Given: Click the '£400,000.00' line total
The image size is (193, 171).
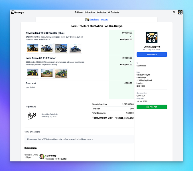Looking at the screenshot, I should (126, 65).
